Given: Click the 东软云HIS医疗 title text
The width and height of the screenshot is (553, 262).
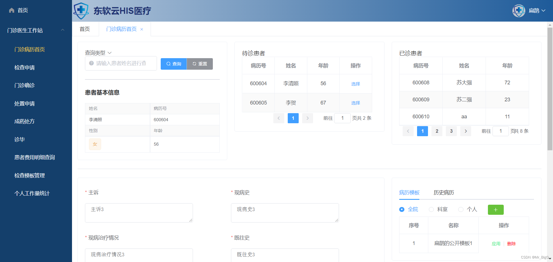Looking at the screenshot, I should tap(122, 11).
